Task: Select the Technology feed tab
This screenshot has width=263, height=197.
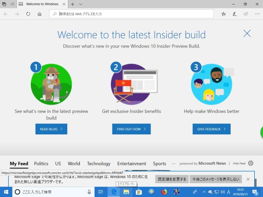Action: [99, 164]
